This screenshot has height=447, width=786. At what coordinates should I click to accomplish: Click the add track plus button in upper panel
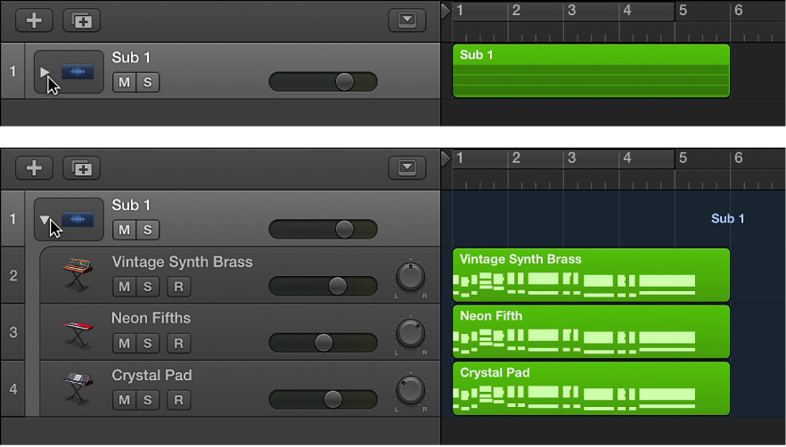click(x=34, y=20)
